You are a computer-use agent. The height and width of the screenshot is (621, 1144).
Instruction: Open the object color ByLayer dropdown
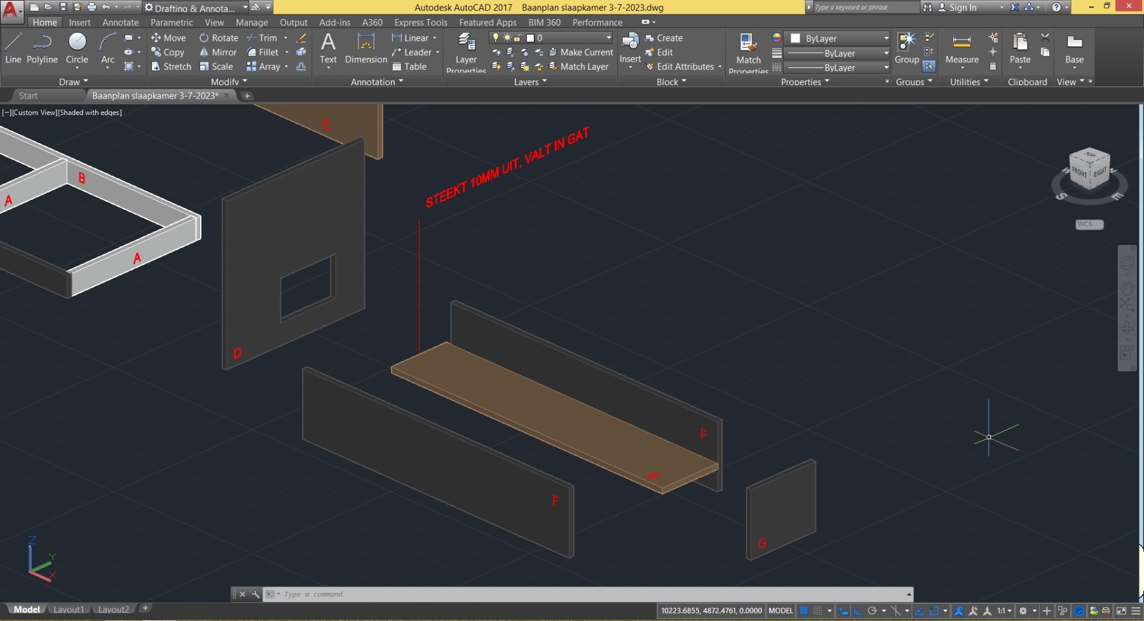coord(838,38)
